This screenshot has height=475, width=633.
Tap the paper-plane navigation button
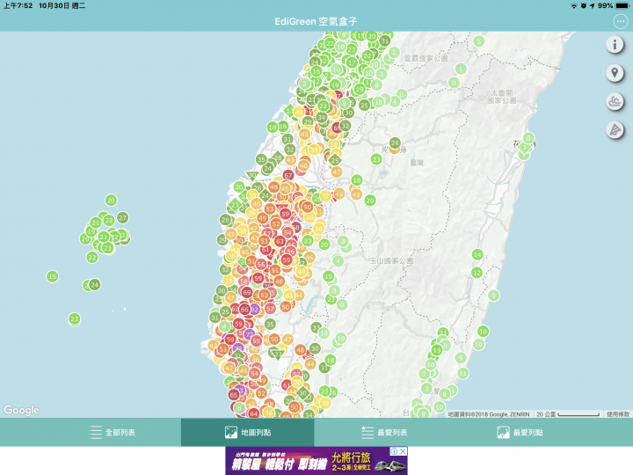point(615,130)
